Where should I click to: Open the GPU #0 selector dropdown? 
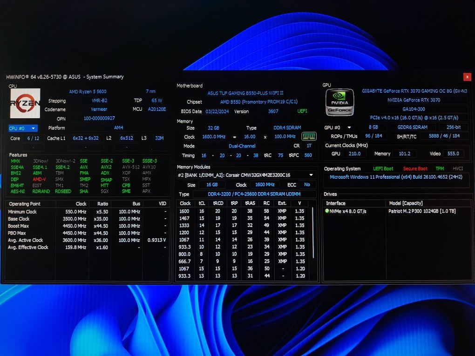coord(338,128)
